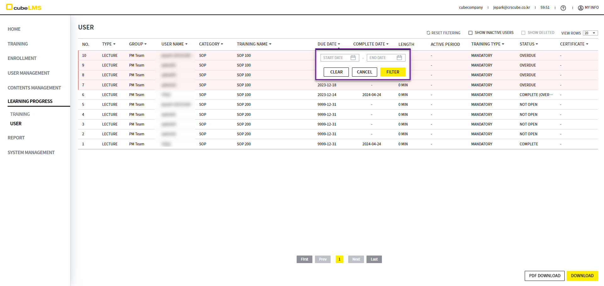
Task: Click the Reset Filtering refresh icon
Action: pyautogui.click(x=428, y=33)
